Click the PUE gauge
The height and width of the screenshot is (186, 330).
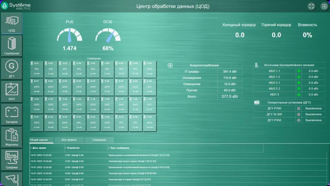pos(69,36)
